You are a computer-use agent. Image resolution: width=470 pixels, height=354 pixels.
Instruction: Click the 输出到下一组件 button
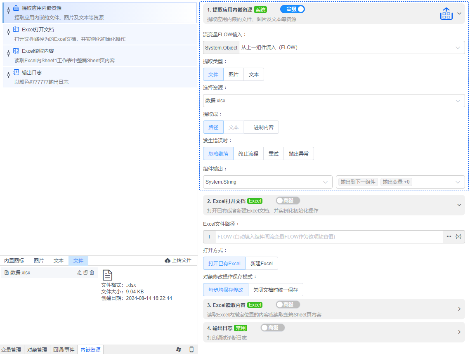coord(357,181)
